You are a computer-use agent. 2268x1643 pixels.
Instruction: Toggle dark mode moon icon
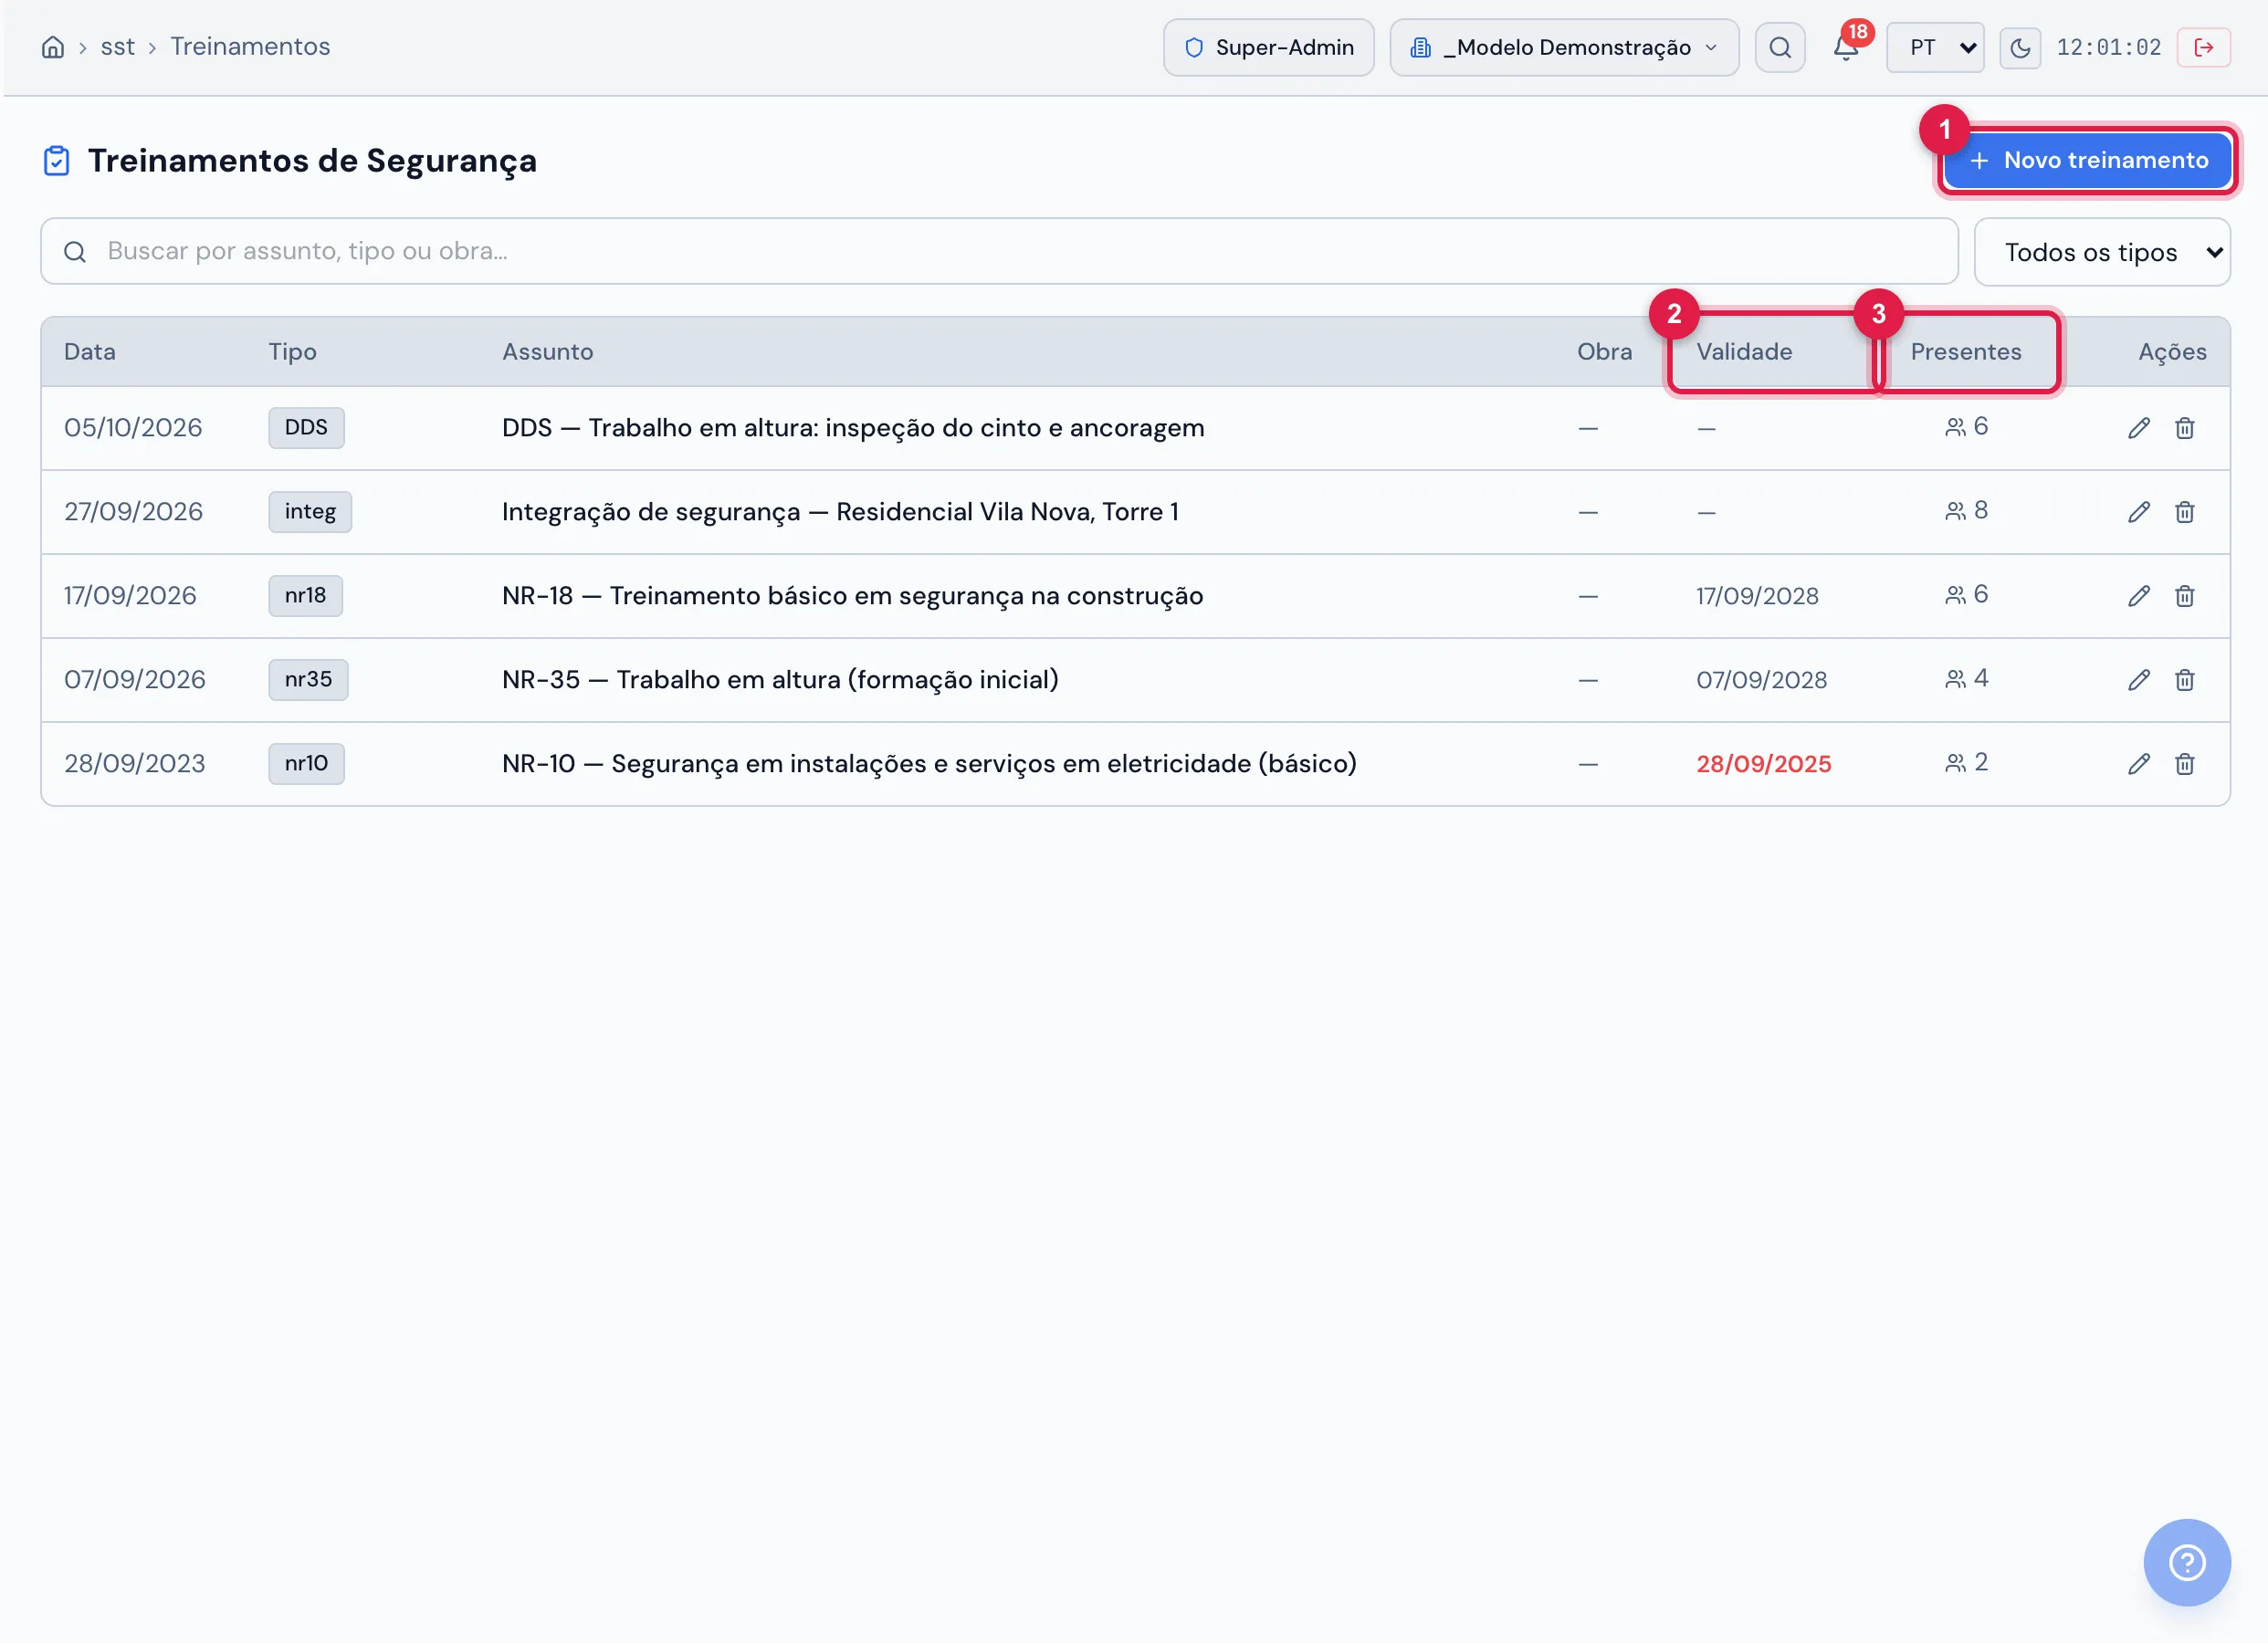pos(2020,47)
